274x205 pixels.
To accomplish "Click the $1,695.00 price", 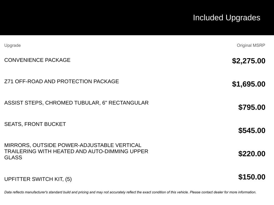I will point(249,84).
